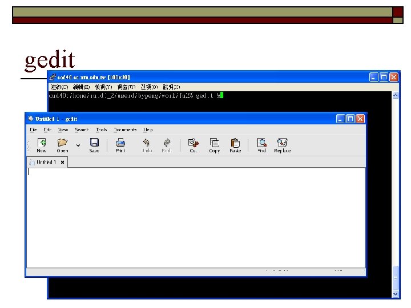Screen dimensions: 411x308
Task: Minimize the terminal window
Action: click(373, 77)
